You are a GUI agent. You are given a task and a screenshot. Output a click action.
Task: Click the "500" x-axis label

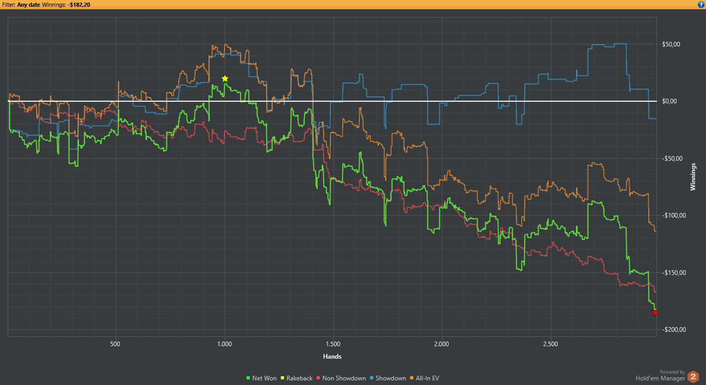pyautogui.click(x=116, y=343)
